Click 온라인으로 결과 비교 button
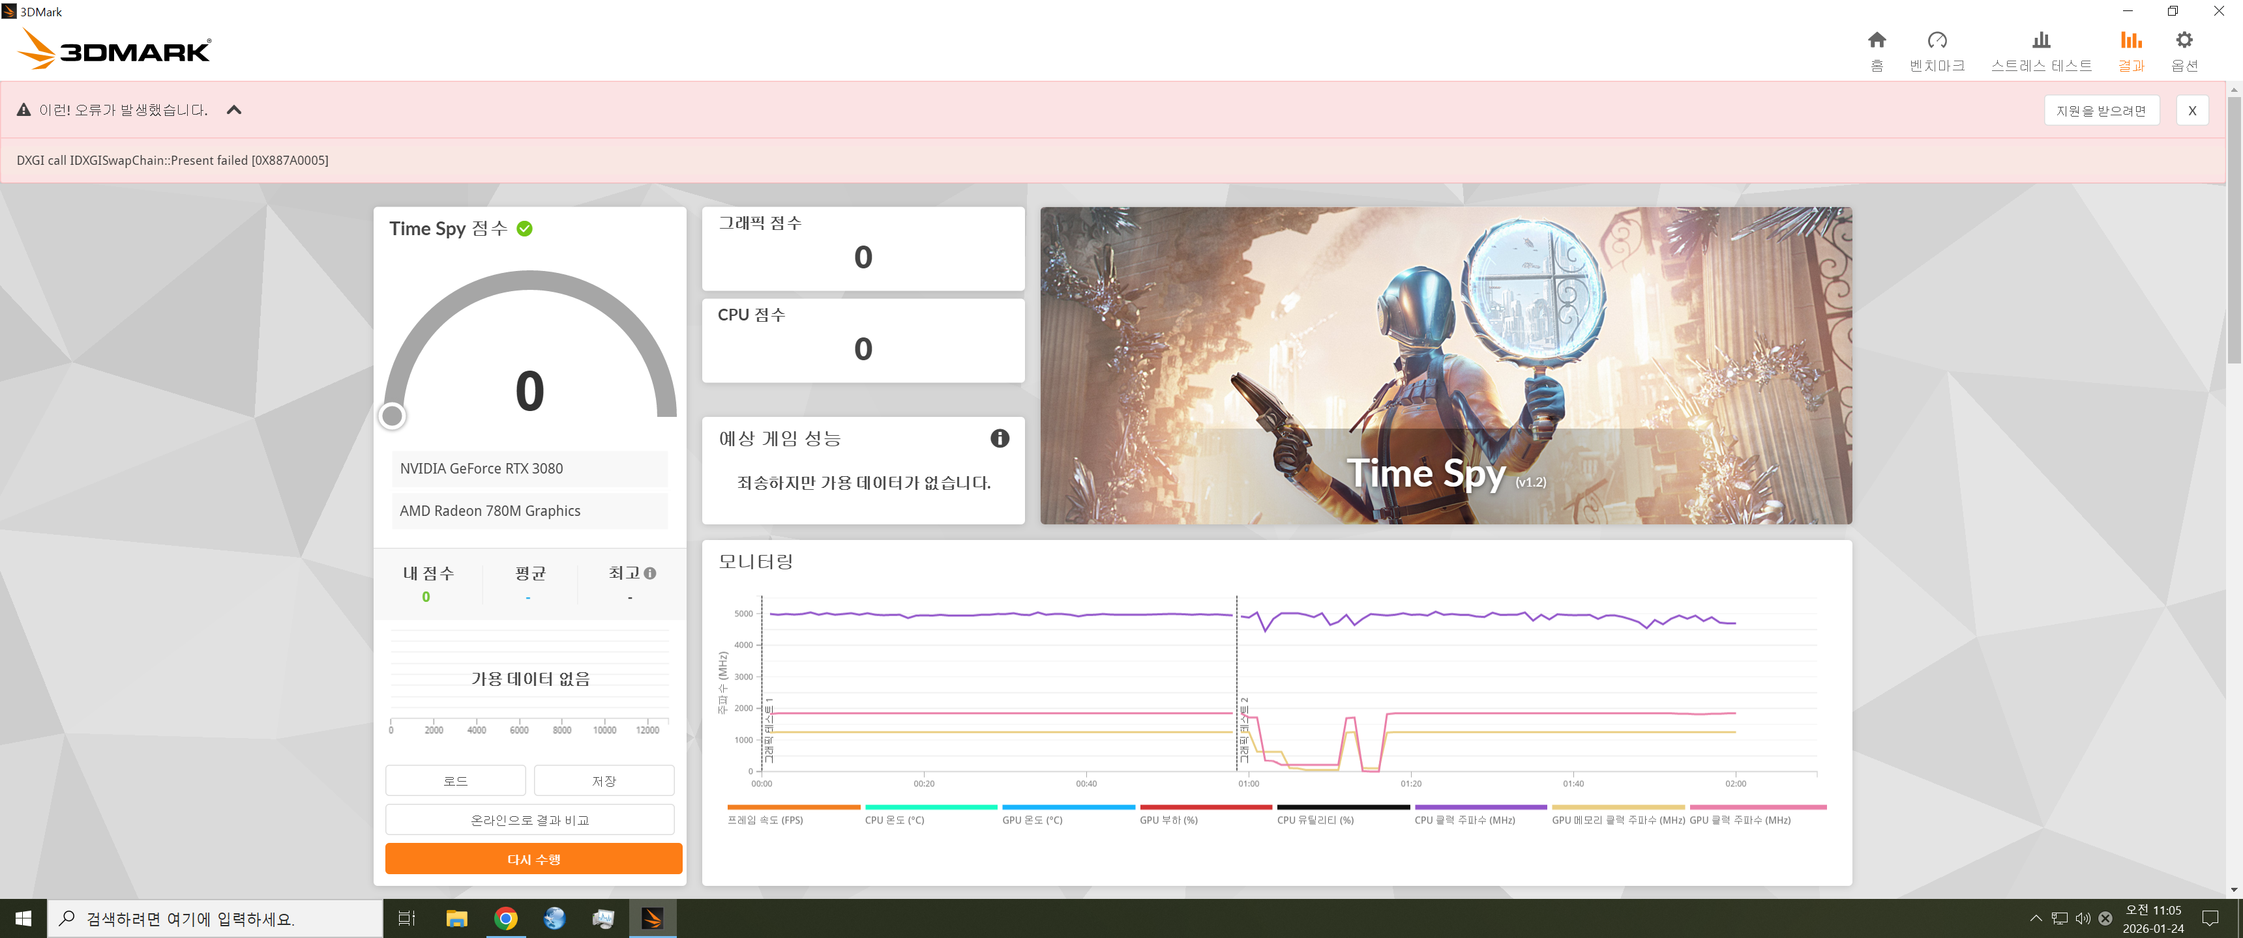Viewport: 2243px width, 938px height. pos(529,819)
